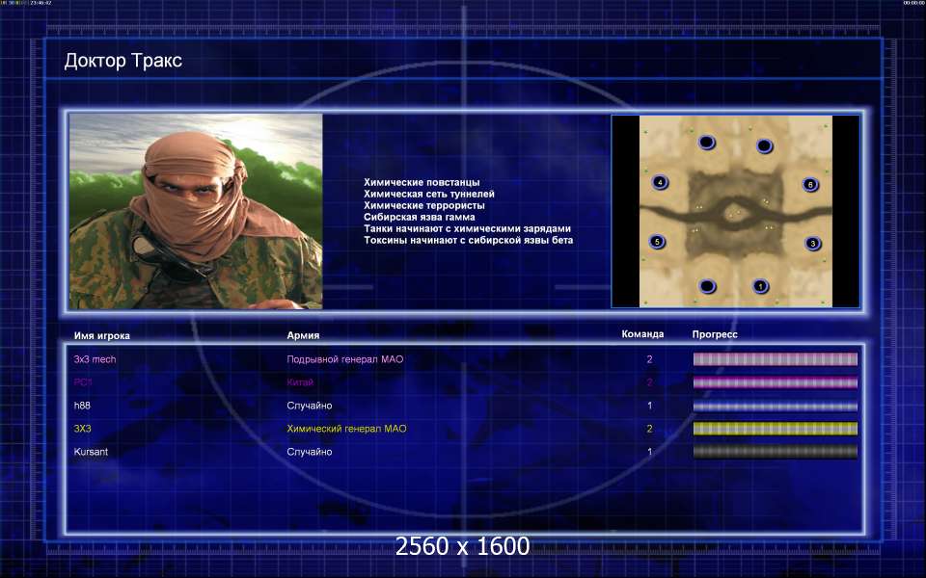Click the Доктор Тракс general portrait
Screen dimensions: 926x578
point(196,211)
